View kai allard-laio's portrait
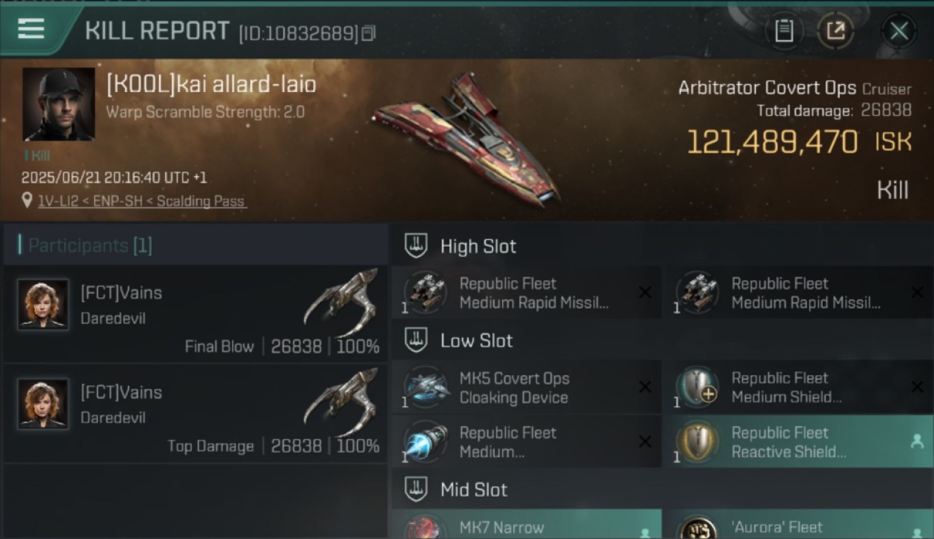934x539 pixels. (59, 104)
